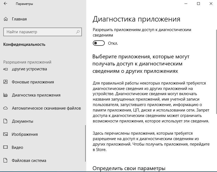The height and width of the screenshot is (172, 217).
Task: Maximize the Параметры window
Action: 198,4
